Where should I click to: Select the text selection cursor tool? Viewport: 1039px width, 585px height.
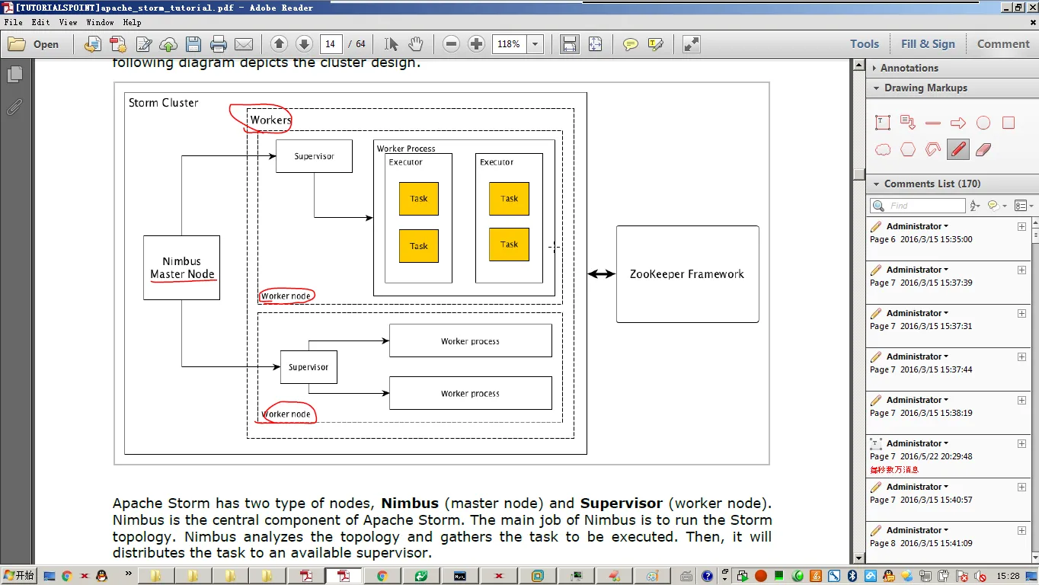[392, 44]
